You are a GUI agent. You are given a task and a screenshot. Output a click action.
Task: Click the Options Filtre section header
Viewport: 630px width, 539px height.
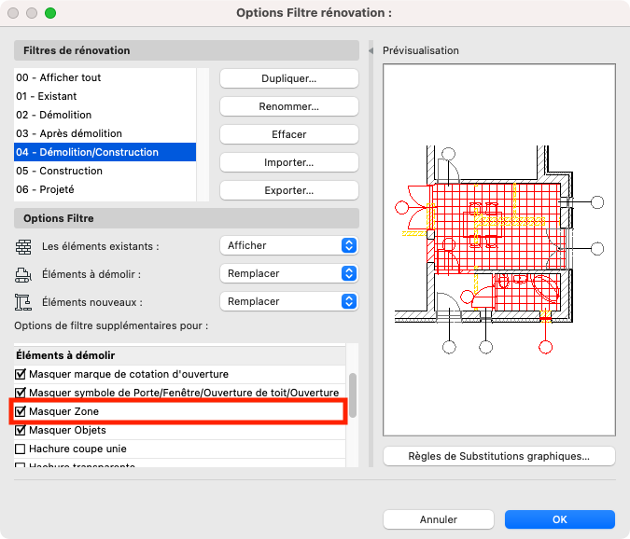[187, 218]
